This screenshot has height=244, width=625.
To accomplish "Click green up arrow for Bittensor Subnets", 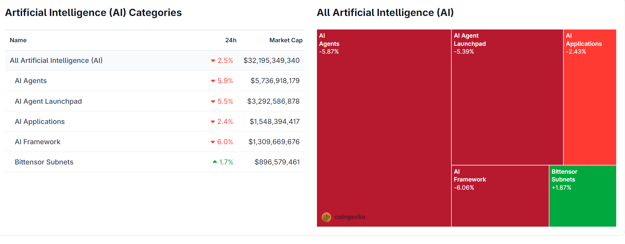I will coord(215,162).
